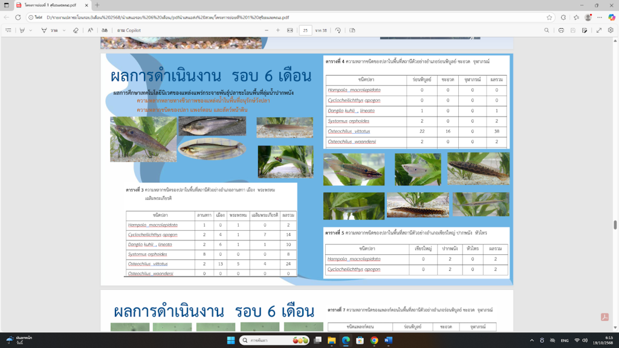Toggle the Draw pen tool
Screen dimensions: 619x348
pyautogui.click(x=44, y=30)
